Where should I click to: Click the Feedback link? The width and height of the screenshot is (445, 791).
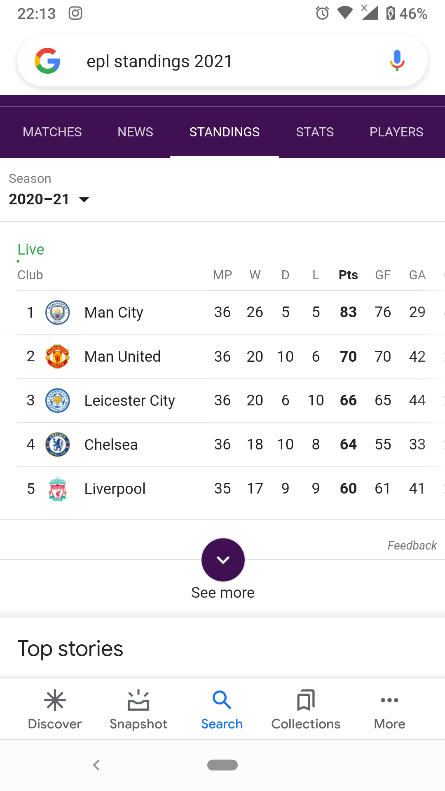[412, 545]
